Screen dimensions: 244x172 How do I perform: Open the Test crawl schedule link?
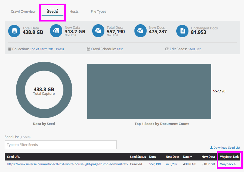coord(120,49)
